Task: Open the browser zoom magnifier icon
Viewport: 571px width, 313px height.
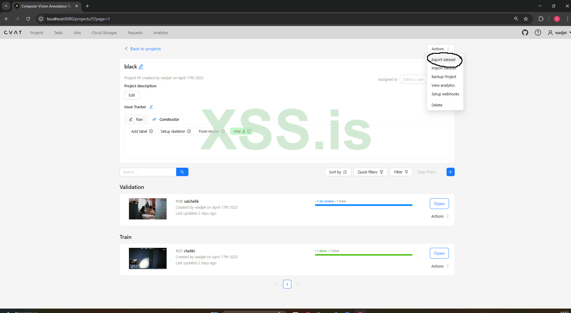Action: pyautogui.click(x=516, y=19)
